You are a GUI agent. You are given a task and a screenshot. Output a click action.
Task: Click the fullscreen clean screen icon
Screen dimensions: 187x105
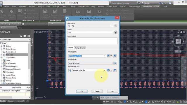(x=185, y=102)
